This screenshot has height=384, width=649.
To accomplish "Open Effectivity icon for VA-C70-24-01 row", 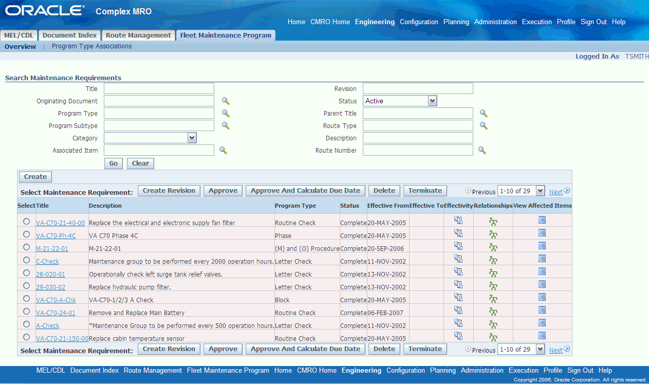I will pyautogui.click(x=458, y=310).
